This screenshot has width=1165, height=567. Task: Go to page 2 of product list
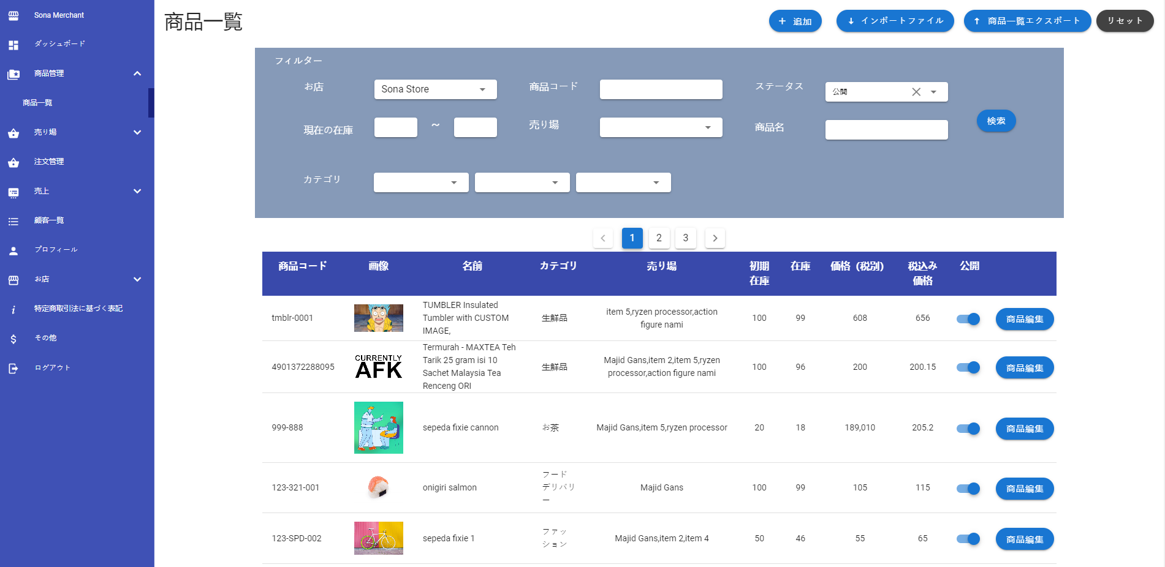pos(659,238)
